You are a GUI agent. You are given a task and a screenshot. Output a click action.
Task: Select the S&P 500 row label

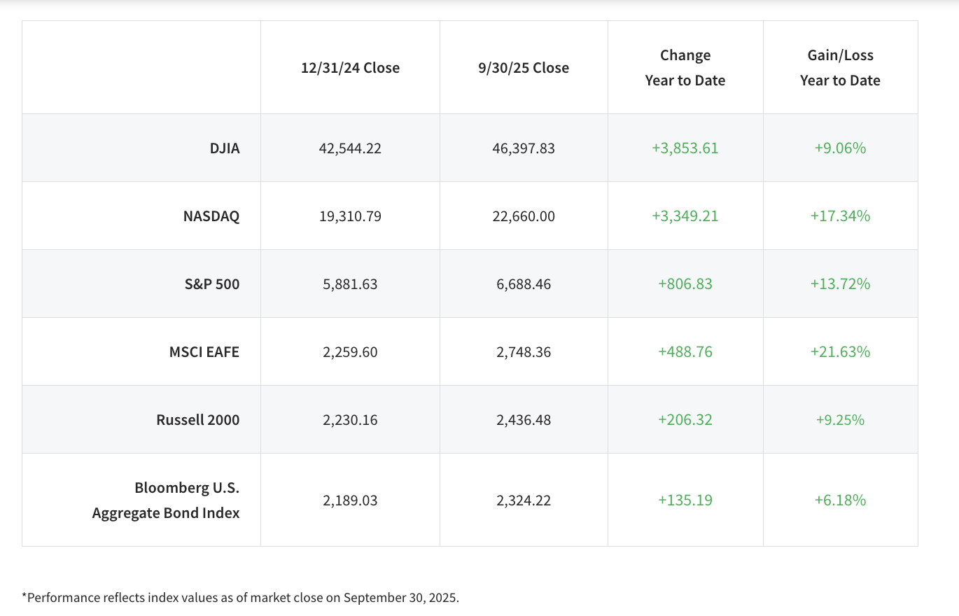pos(213,284)
